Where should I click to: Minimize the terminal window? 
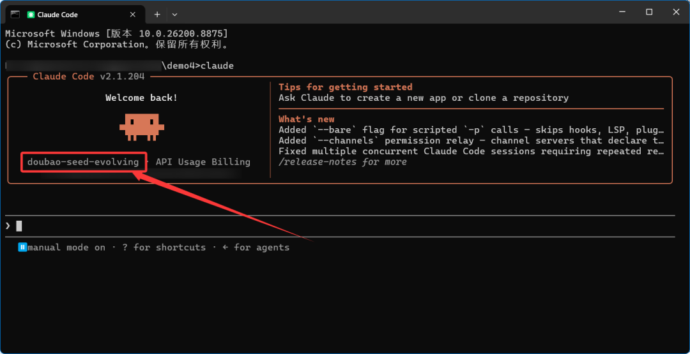[622, 12]
